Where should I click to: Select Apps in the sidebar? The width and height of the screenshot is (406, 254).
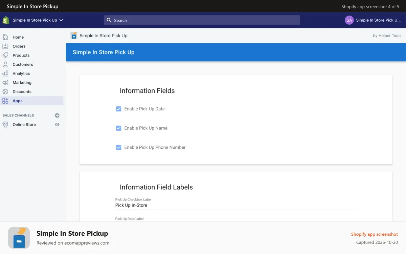coord(32,101)
